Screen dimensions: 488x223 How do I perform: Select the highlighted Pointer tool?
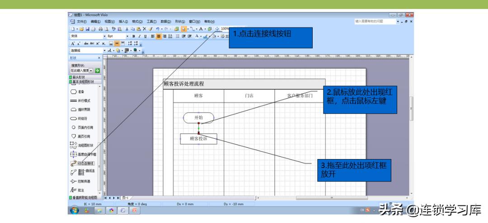183,29
